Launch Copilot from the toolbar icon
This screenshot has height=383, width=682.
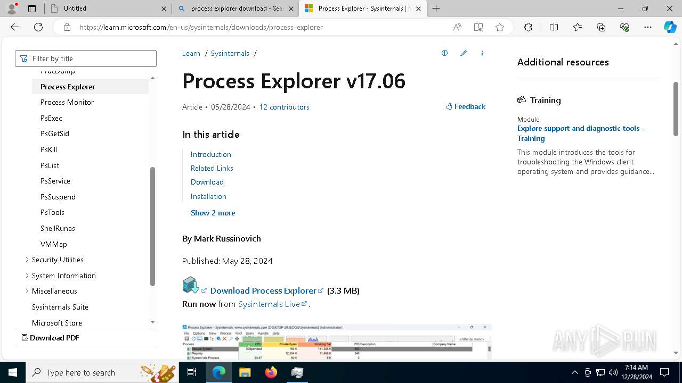[x=670, y=27]
